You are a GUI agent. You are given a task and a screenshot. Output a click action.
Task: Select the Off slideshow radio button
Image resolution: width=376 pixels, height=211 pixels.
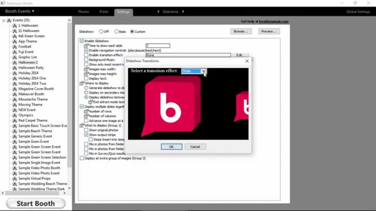101,31
